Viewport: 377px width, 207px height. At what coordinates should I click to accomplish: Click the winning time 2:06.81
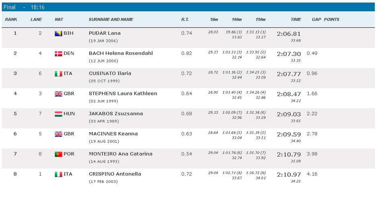pos(289,34)
